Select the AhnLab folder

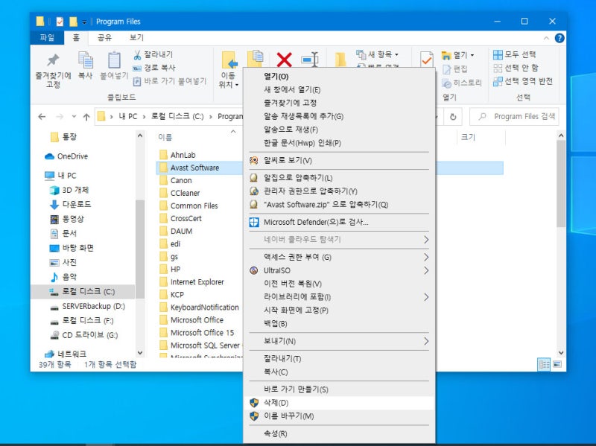pos(183,155)
